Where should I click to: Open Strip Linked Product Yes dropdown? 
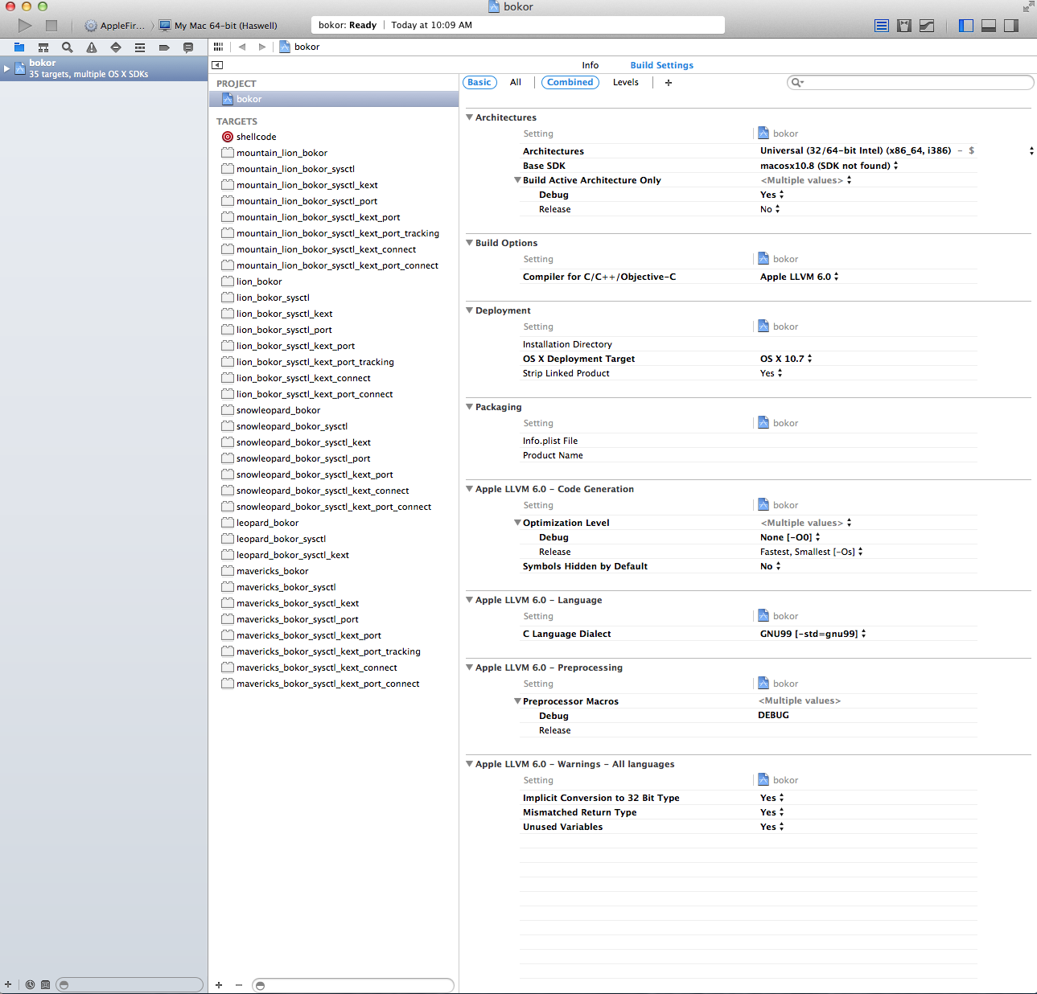tap(772, 373)
